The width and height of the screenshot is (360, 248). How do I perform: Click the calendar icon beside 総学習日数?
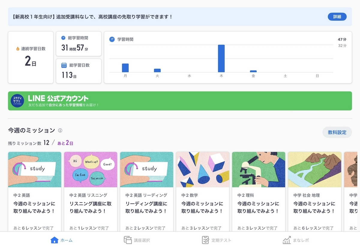point(64,65)
